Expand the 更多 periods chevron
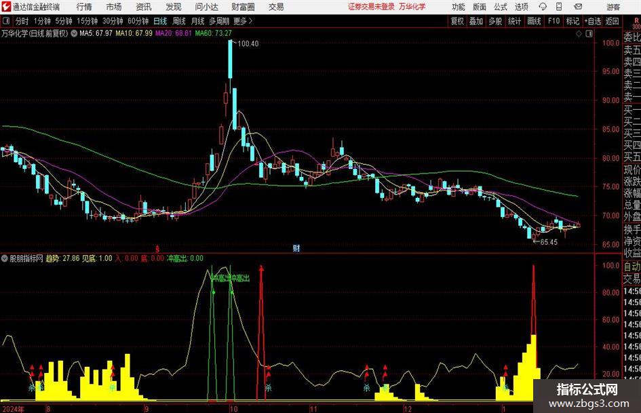641x413 pixels. 244,21
